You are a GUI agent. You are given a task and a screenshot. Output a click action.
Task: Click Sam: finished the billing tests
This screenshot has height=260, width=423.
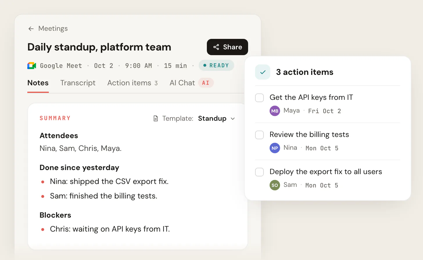(x=104, y=196)
